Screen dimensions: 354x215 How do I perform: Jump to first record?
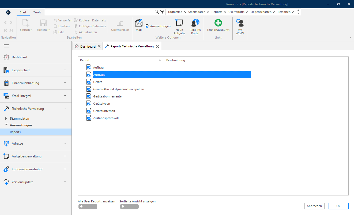[x=6, y=30]
